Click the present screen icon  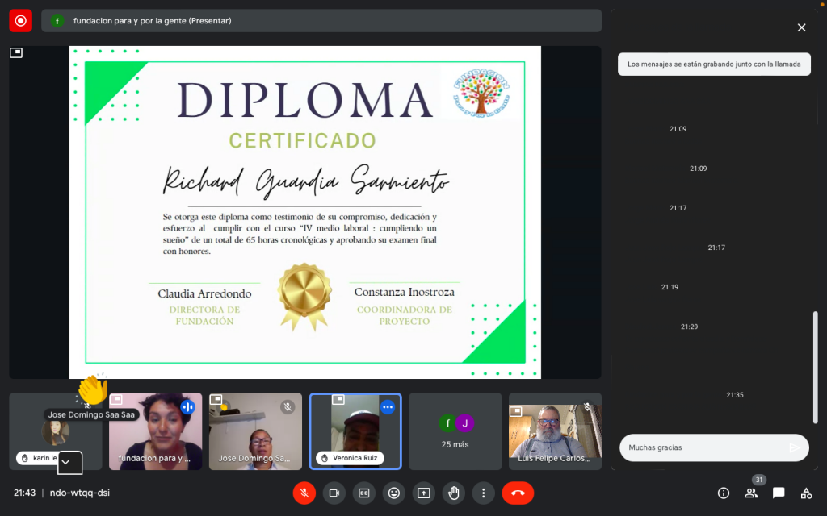pos(423,493)
